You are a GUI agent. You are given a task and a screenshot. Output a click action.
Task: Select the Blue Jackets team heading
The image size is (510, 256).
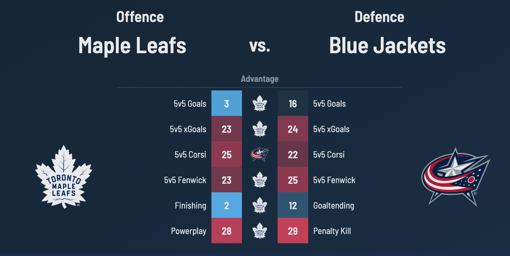[387, 46]
